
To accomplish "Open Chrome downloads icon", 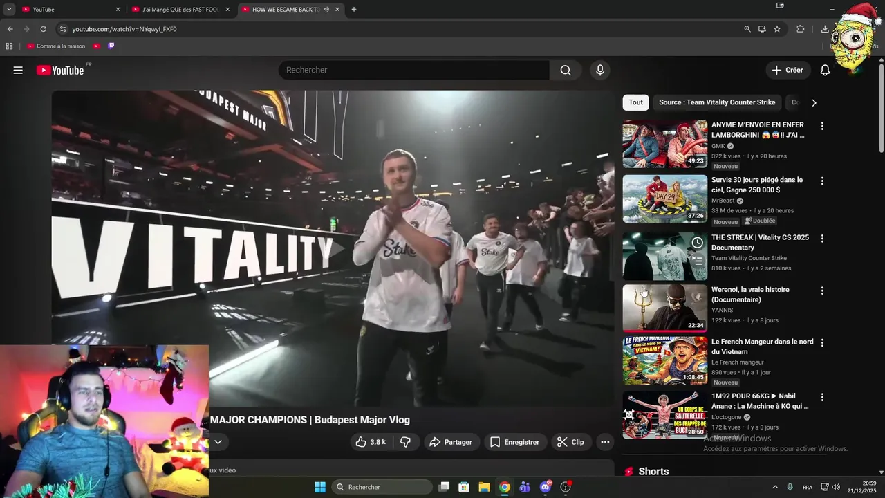I will pyautogui.click(x=825, y=29).
